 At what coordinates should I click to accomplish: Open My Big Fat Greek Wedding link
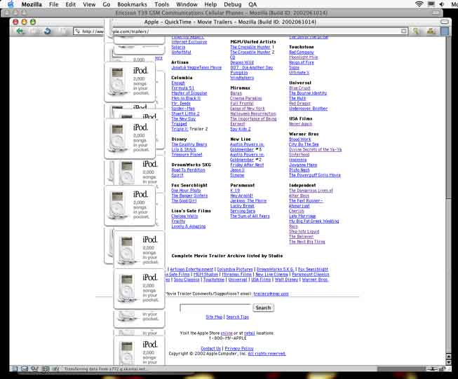314,221
